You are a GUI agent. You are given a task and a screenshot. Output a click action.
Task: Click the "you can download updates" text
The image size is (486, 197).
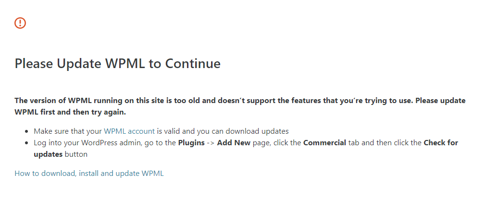(247, 131)
